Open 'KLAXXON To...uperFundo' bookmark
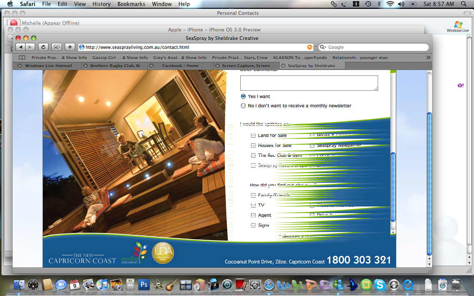 [x=300, y=58]
